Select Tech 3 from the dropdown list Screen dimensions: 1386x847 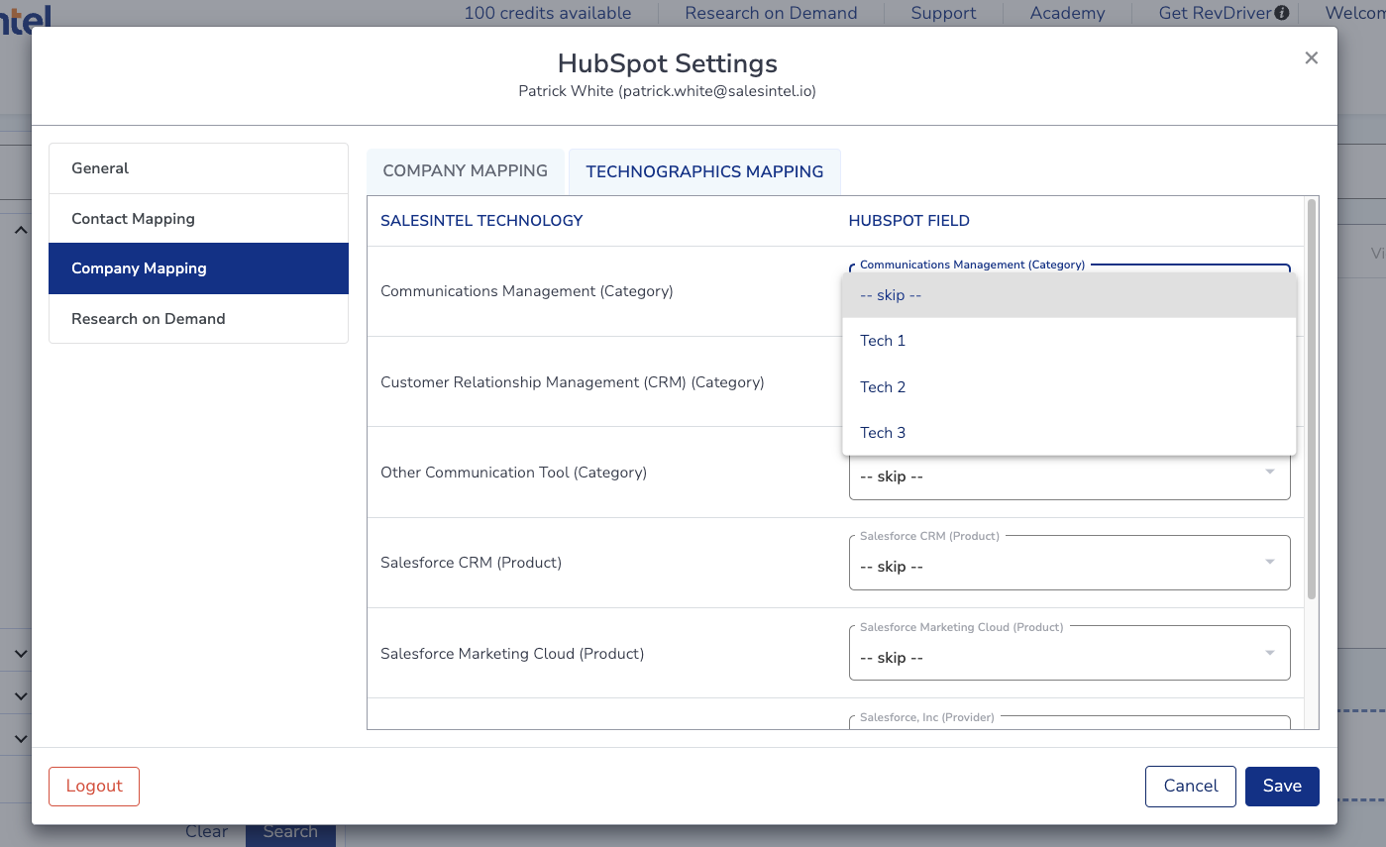point(1069,433)
